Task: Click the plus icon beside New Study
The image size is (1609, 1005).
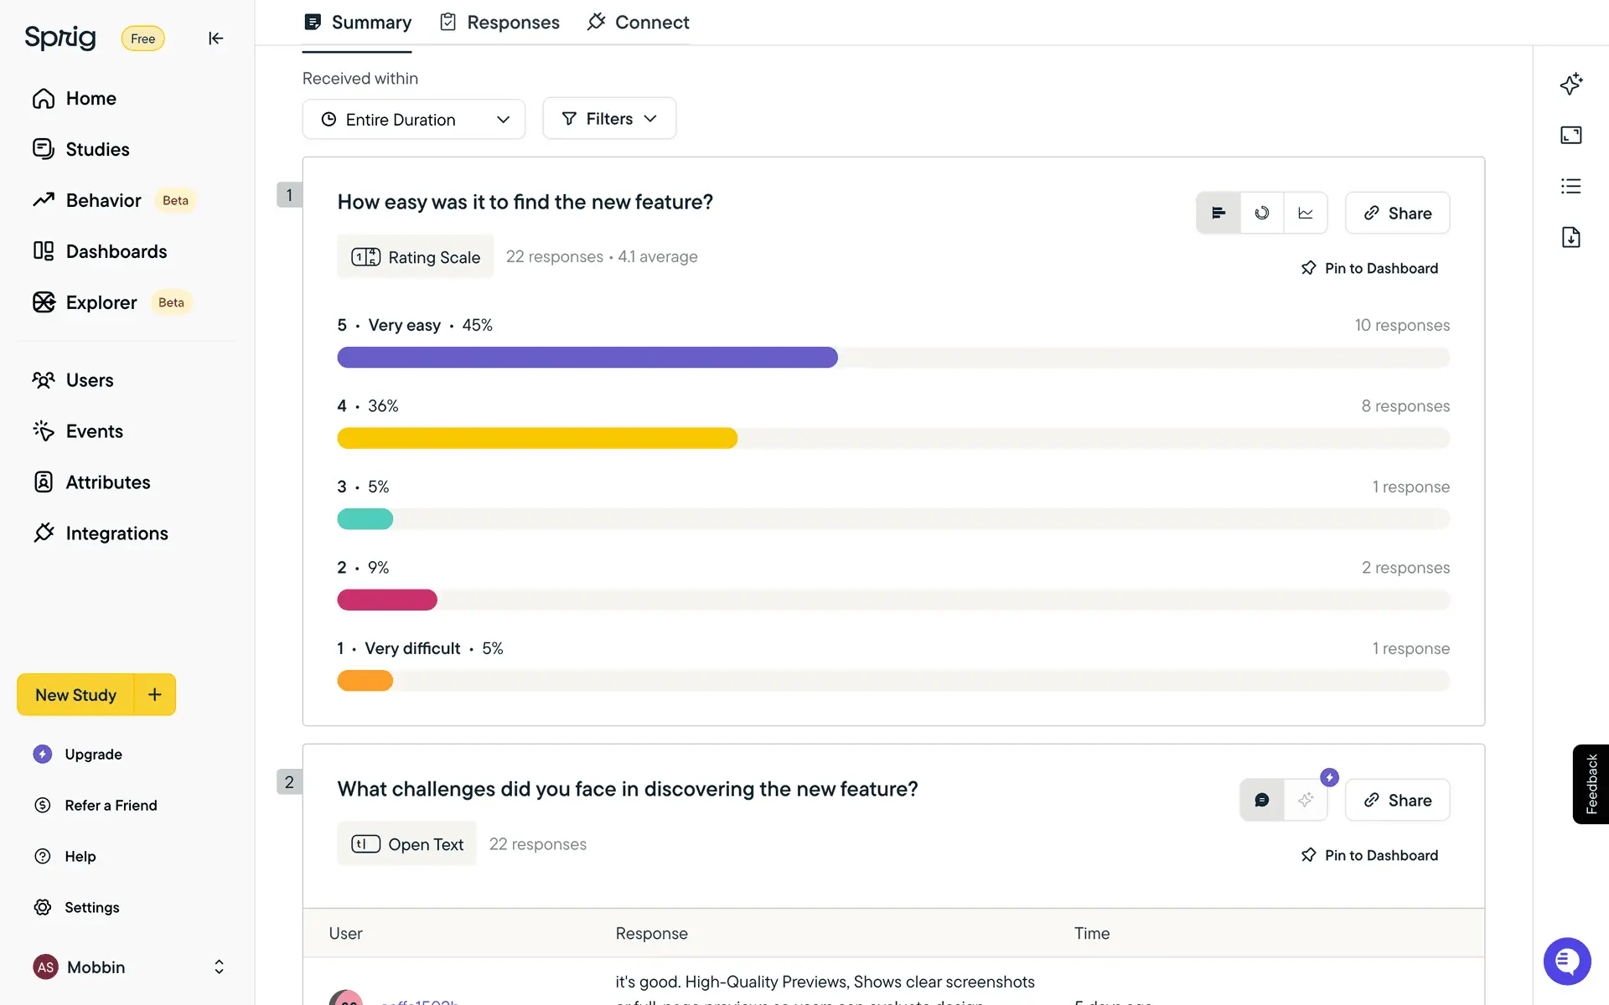Action: [x=154, y=694]
